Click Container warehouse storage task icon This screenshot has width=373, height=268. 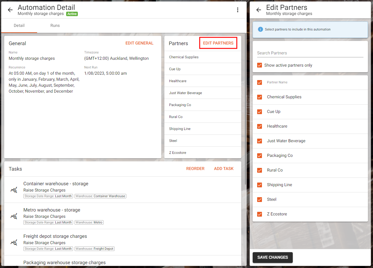tap(14, 190)
